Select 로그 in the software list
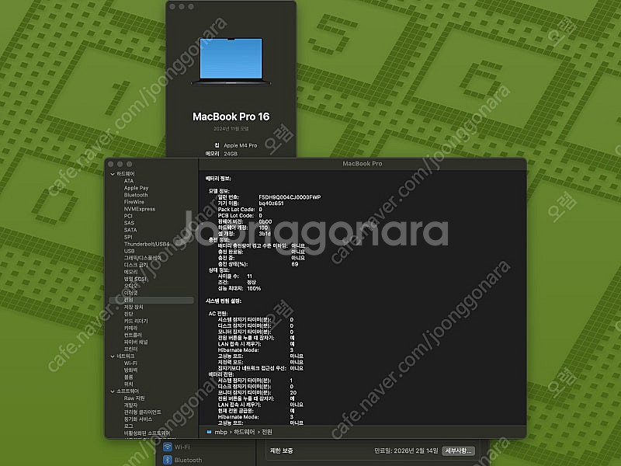 pos(128,426)
